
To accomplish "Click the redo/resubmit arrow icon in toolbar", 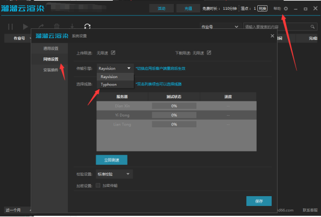I will point(41,27).
